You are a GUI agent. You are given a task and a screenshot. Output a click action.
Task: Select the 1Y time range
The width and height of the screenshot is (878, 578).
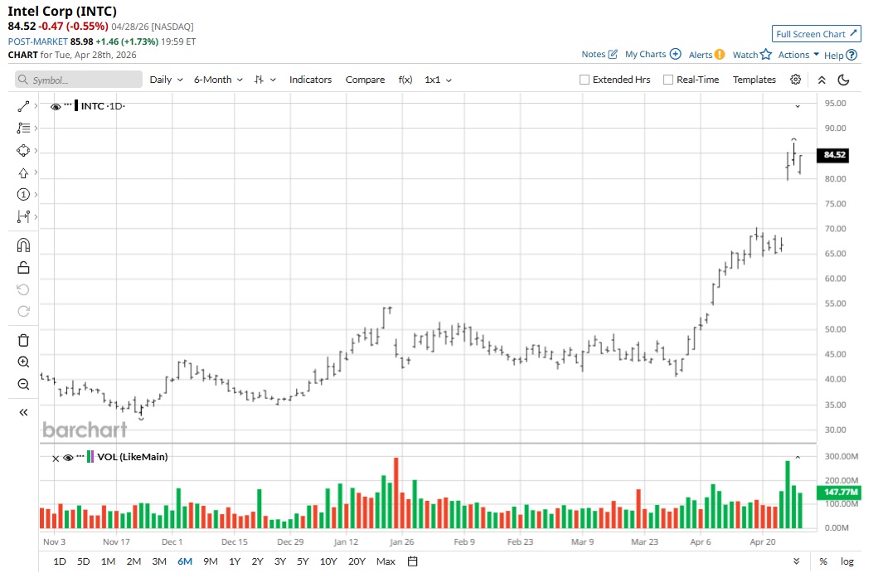click(235, 561)
